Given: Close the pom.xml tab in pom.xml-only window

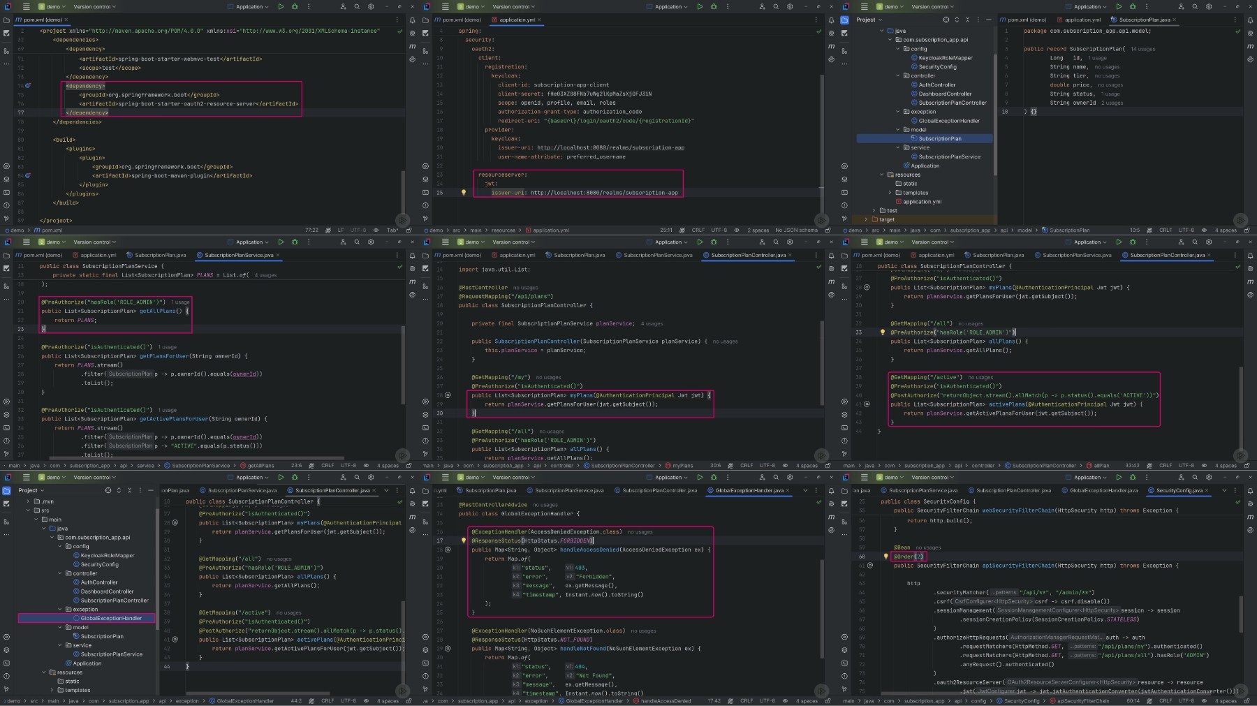Looking at the screenshot, I should (x=67, y=20).
